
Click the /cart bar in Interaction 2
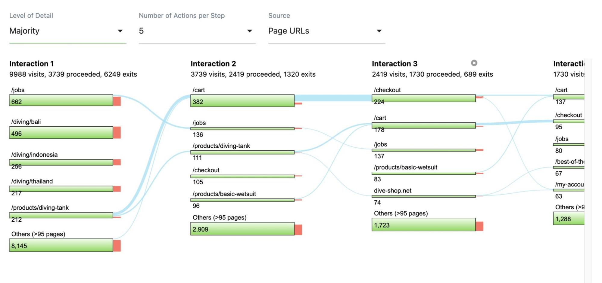(242, 101)
